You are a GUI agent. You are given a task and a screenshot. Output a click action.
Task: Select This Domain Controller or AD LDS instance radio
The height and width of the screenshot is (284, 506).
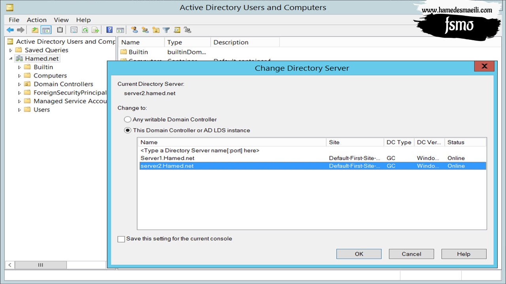127,130
